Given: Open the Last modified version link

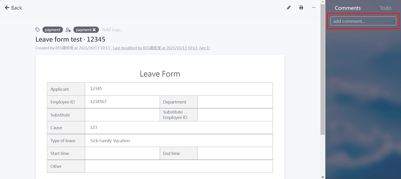Looking at the screenshot, I should (x=161, y=48).
